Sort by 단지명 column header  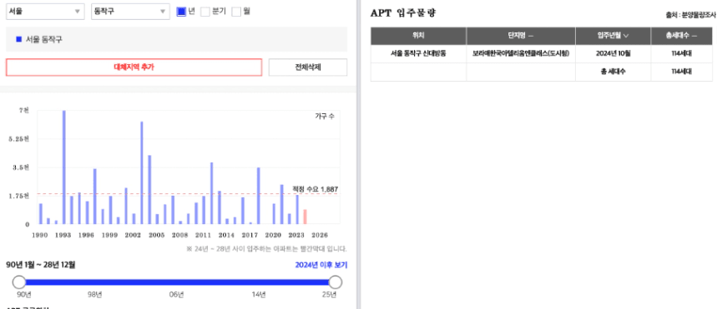point(521,36)
